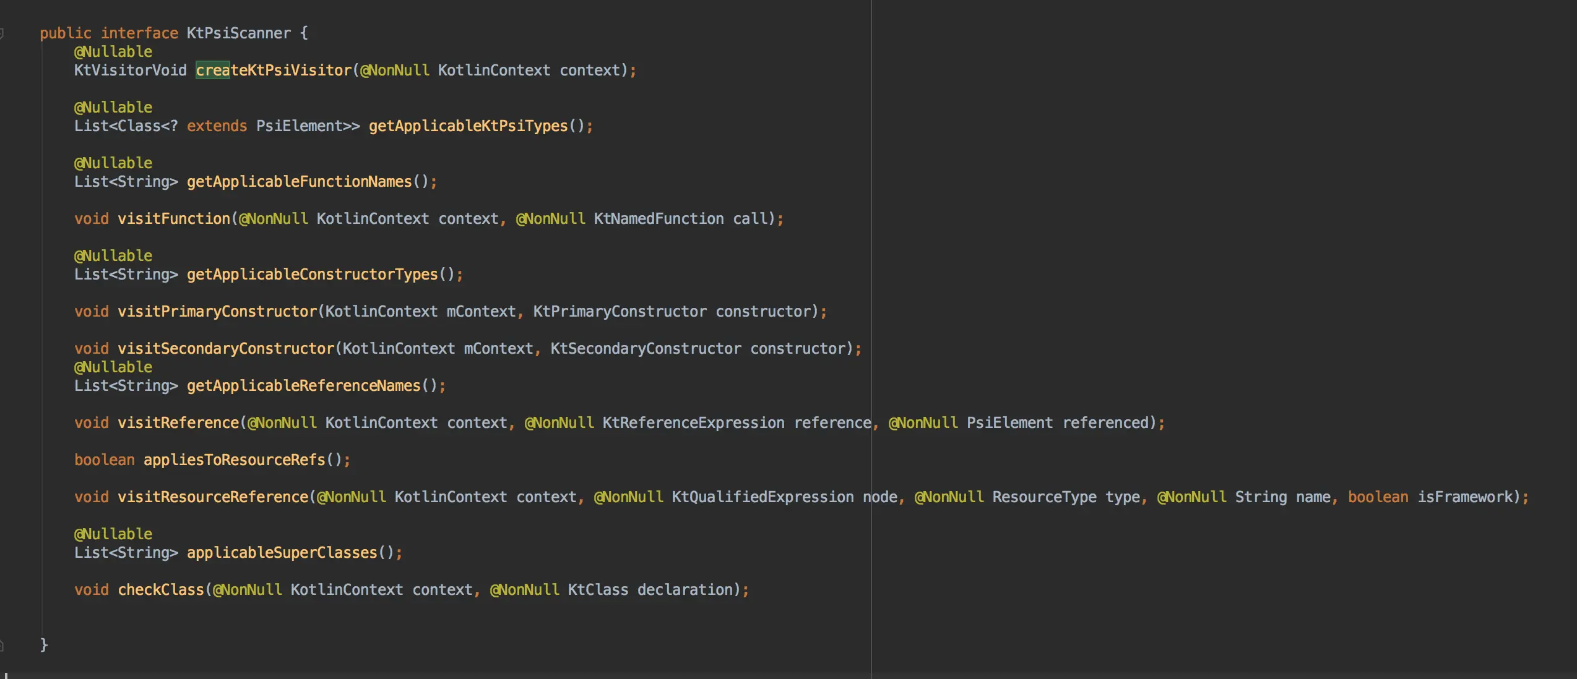Image resolution: width=1577 pixels, height=679 pixels.
Task: Place cursor on KtPsiScanner interface name
Action: click(x=238, y=33)
